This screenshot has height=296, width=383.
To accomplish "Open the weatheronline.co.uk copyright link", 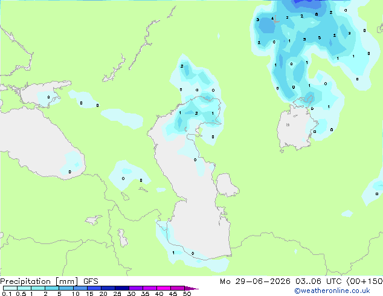I will (332, 291).
